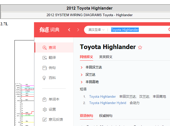Viewport: 170px width, 126px height.
Task: Click the 合动力 translation text
Action: (134, 103)
